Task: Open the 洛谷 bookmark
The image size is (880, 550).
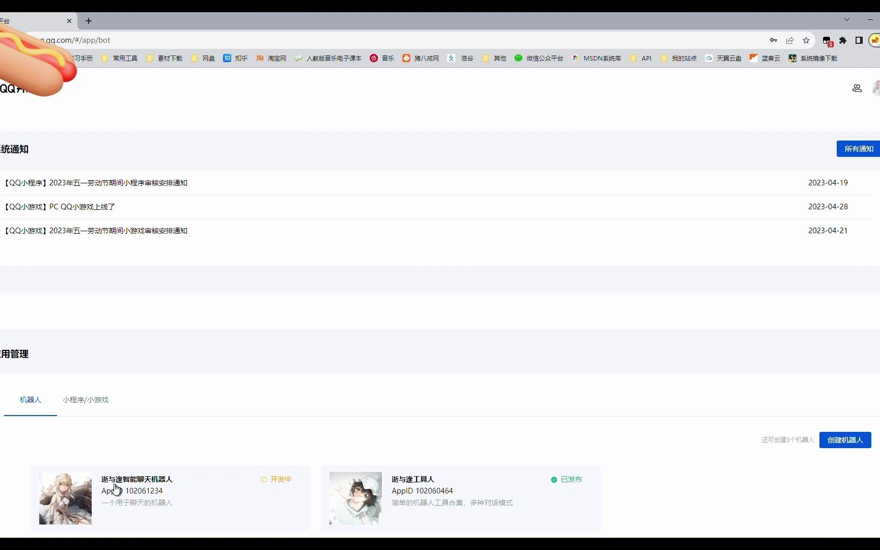Action: (x=460, y=59)
